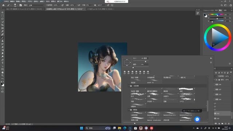Click the brush size input field in the picker

144,58
